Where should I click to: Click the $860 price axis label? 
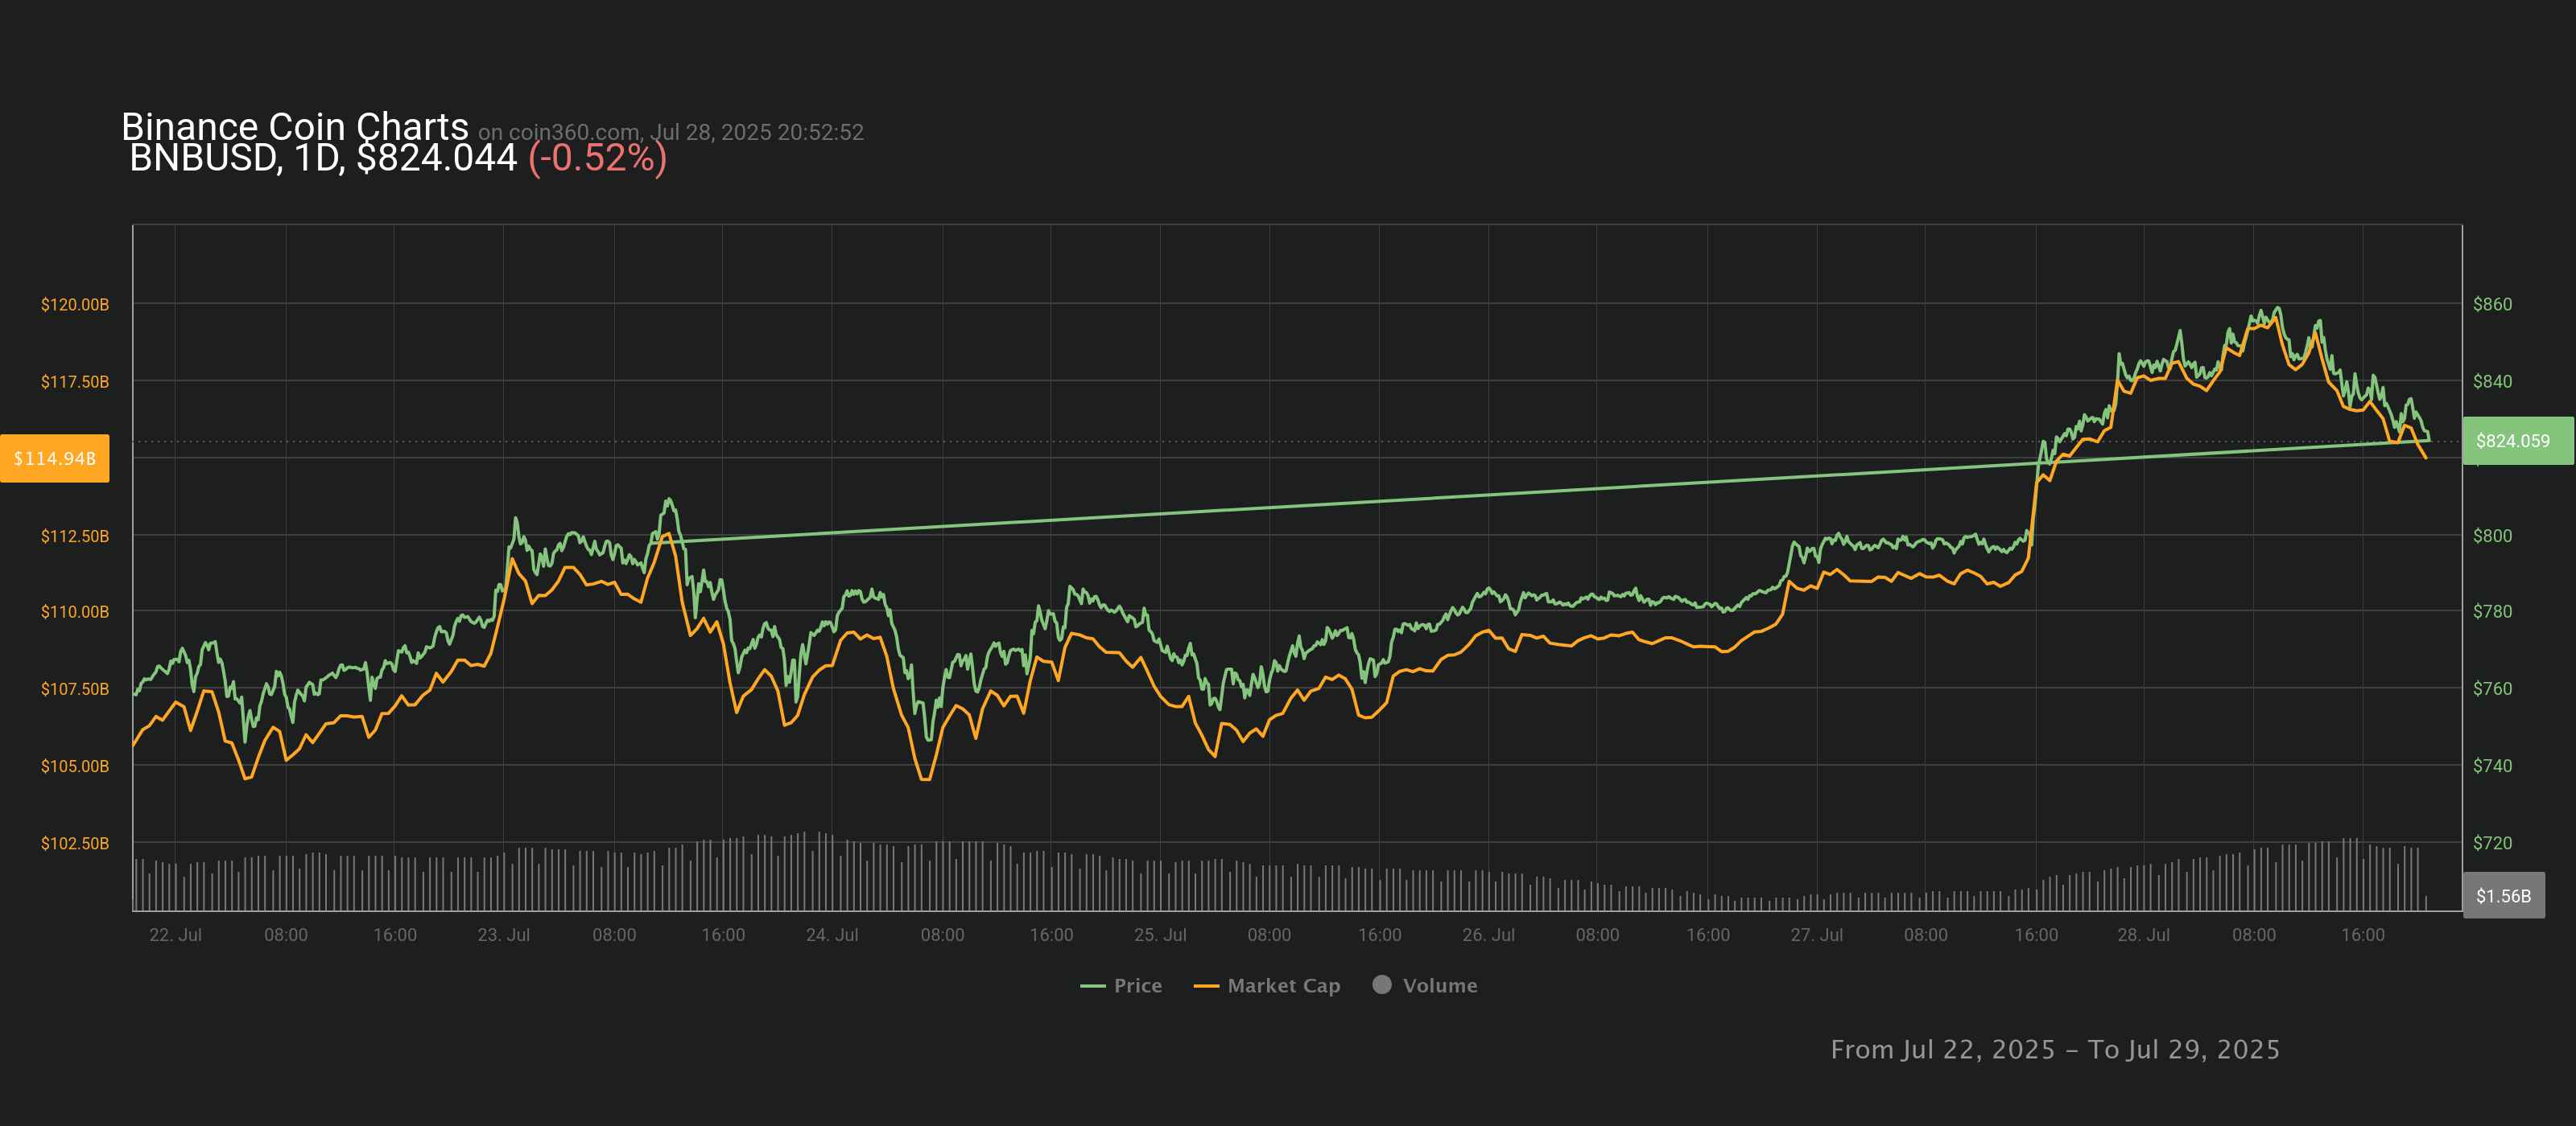pos(2492,304)
